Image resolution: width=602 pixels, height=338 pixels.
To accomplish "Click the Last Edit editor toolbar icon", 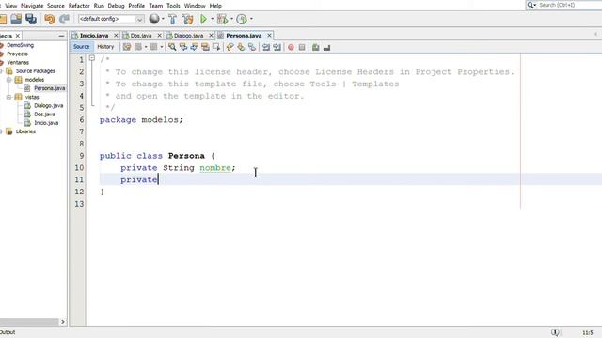I will [127, 47].
